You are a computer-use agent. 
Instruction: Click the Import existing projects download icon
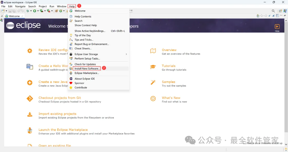30,114
